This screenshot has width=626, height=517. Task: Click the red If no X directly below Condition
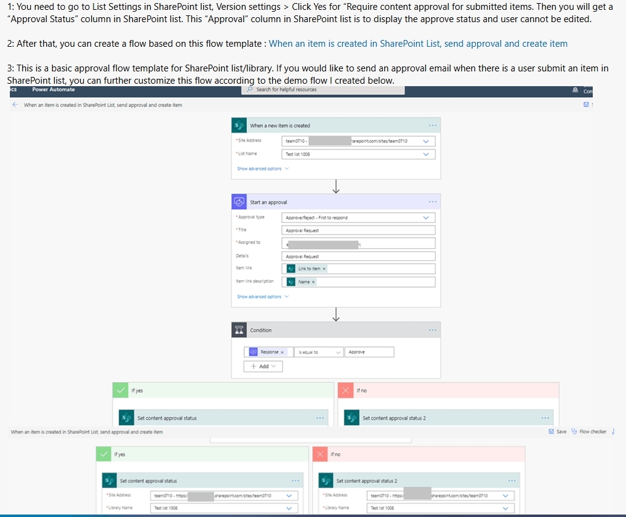coord(345,390)
